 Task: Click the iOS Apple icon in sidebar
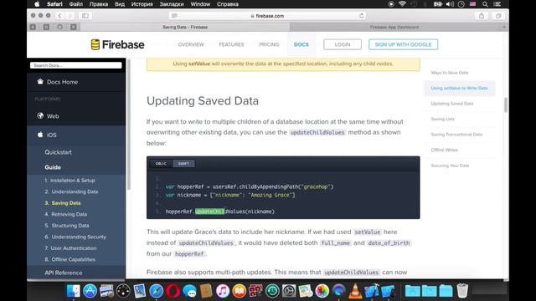coord(40,135)
